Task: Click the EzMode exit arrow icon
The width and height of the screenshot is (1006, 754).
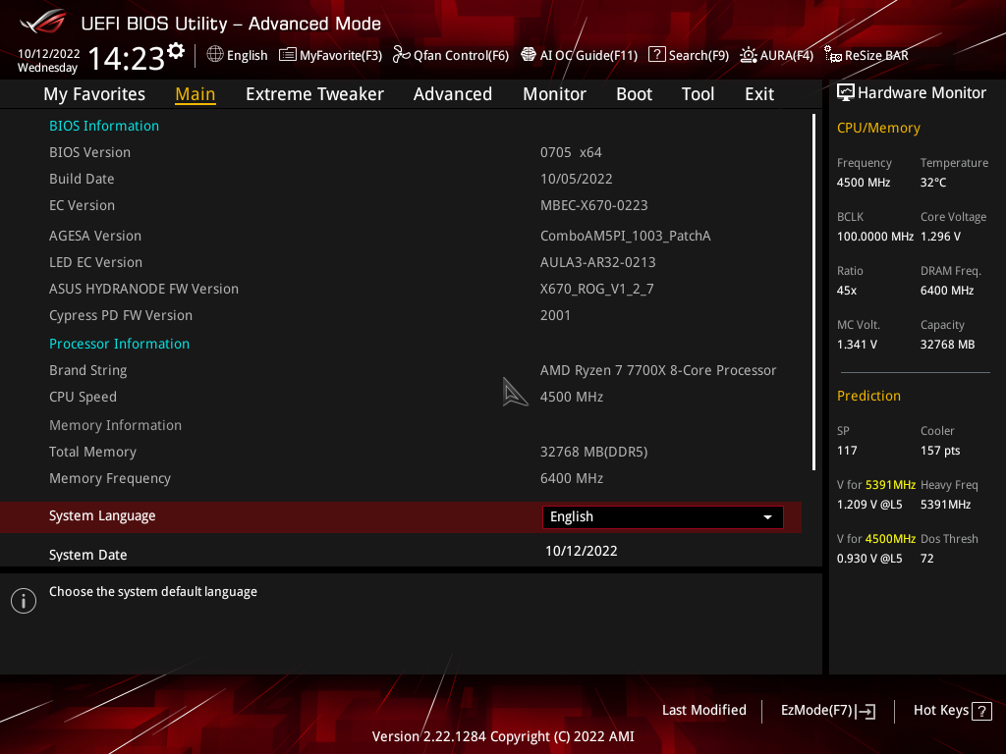Action: coord(866,711)
